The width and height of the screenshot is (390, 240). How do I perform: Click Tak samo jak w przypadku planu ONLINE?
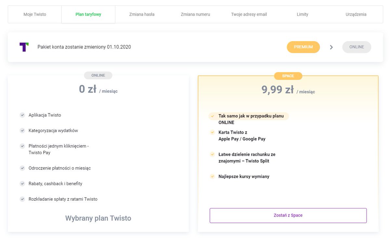[x=251, y=119]
